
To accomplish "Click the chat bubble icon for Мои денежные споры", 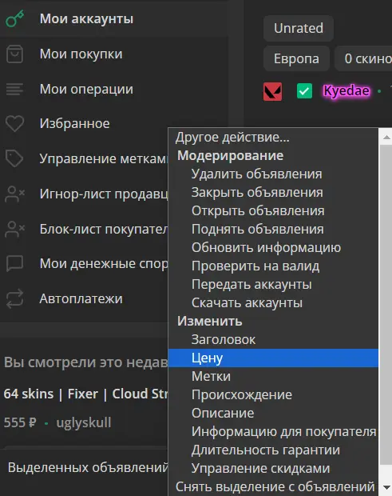I will 14,263.
